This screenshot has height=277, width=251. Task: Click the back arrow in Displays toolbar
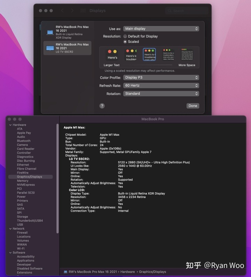[x=62, y=10]
